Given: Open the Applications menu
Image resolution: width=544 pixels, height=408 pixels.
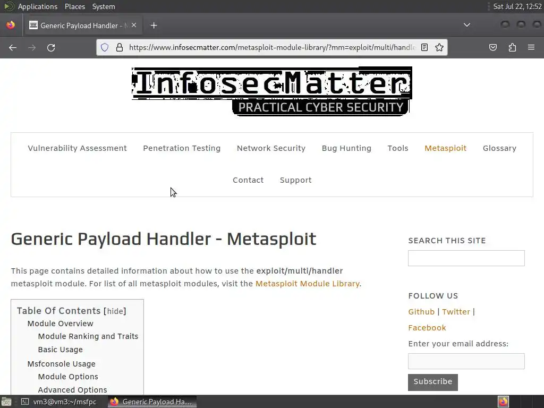Looking at the screenshot, I should pos(38,6).
